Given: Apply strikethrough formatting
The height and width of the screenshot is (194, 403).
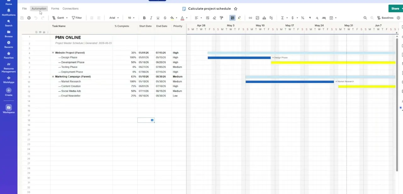Looking at the screenshot, I should pyautogui.click(x=165, y=18).
